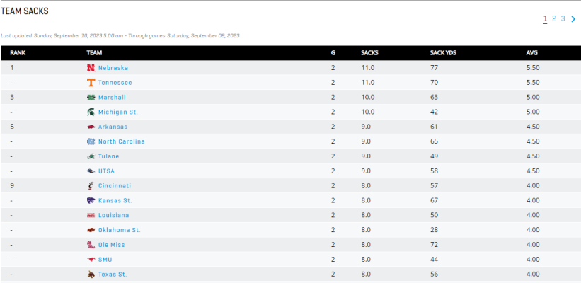
Task: Click the SACK YDS column header
Action: (x=443, y=53)
